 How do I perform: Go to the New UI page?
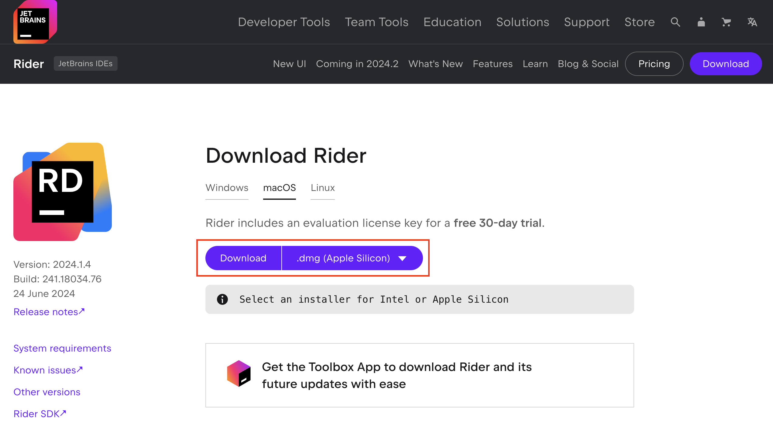pos(290,64)
